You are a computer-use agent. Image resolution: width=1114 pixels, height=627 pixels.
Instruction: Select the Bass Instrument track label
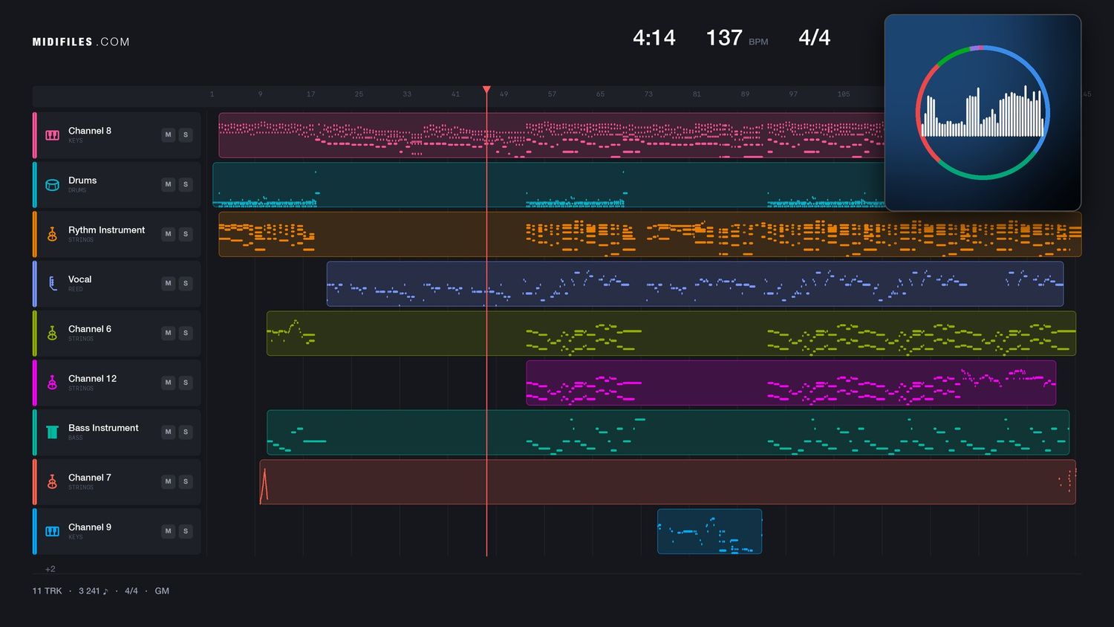(x=104, y=428)
